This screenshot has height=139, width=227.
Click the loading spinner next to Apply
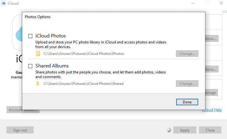pyautogui.click(x=169, y=130)
